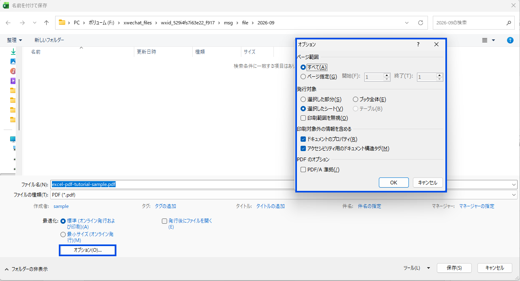Click msg breadcrumb segment
520x281 pixels.
click(x=228, y=23)
